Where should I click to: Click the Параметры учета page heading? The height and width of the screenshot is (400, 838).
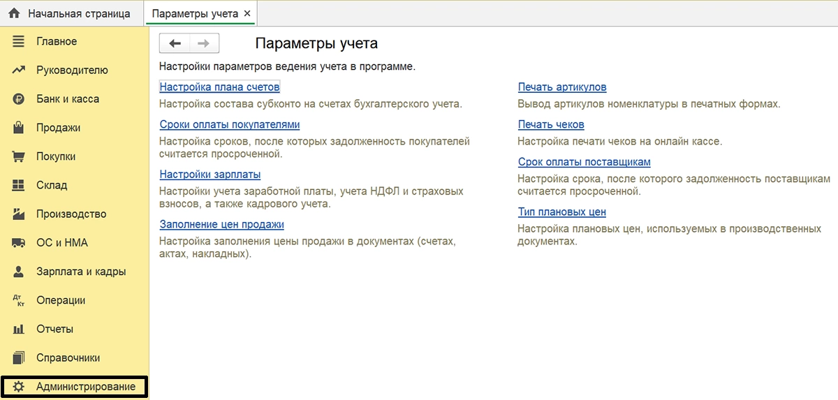316,43
